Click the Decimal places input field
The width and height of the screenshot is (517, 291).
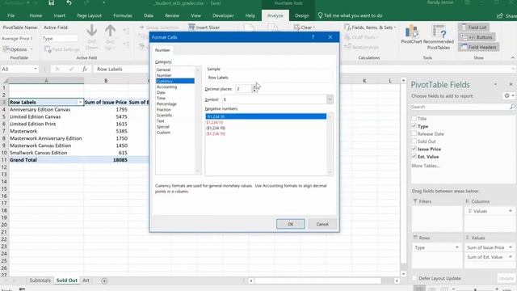click(243, 89)
